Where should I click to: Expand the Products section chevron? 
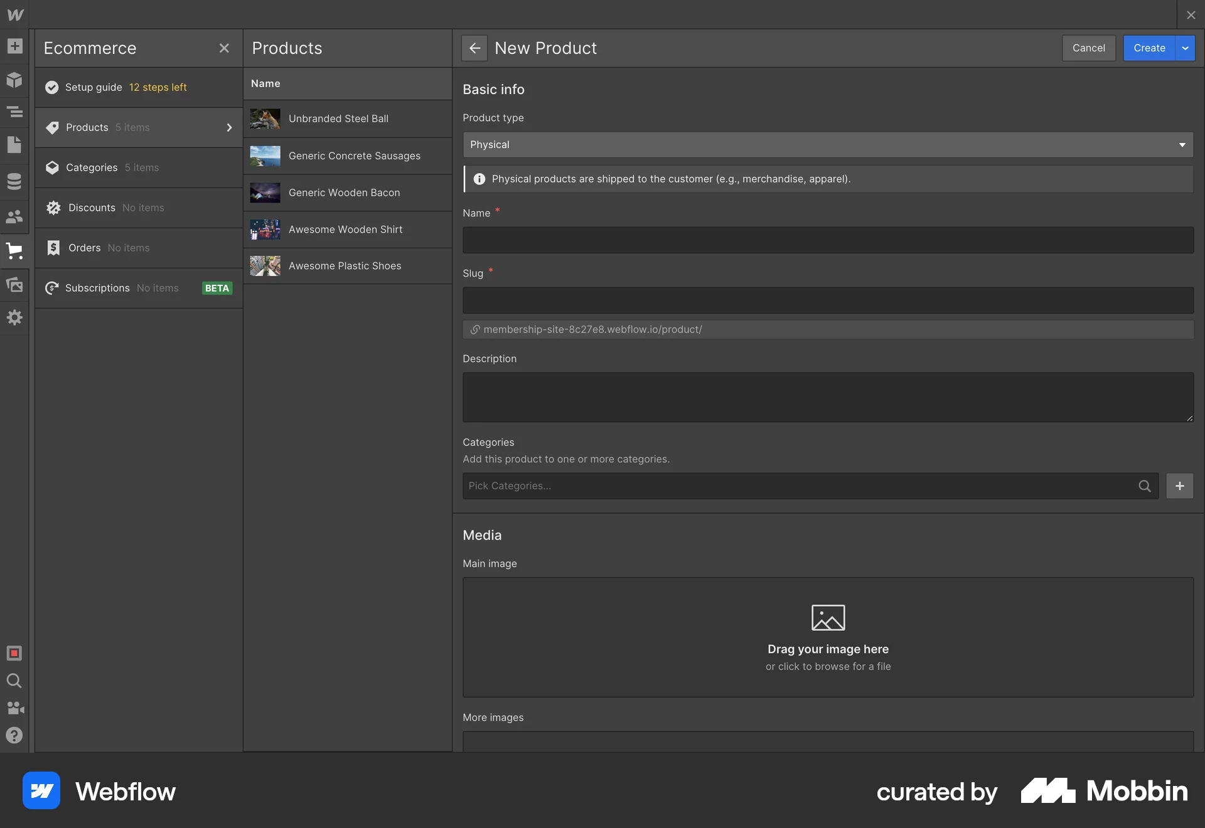230,127
